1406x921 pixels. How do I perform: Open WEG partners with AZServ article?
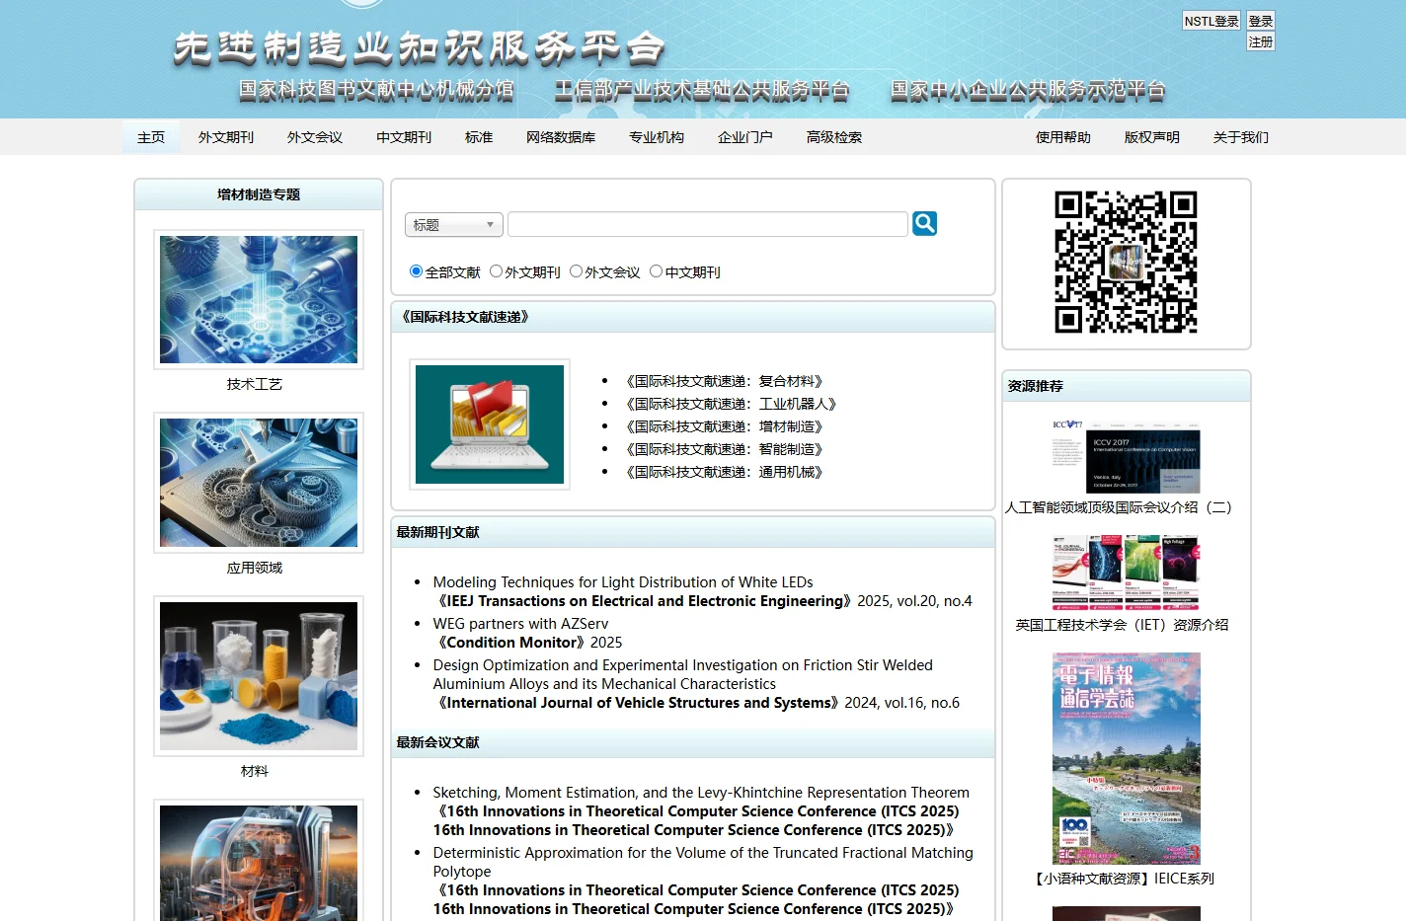[x=520, y=624]
